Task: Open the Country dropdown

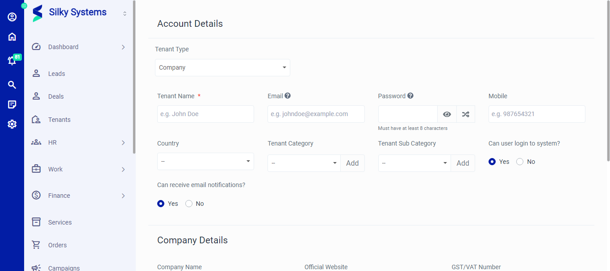Action: point(205,161)
